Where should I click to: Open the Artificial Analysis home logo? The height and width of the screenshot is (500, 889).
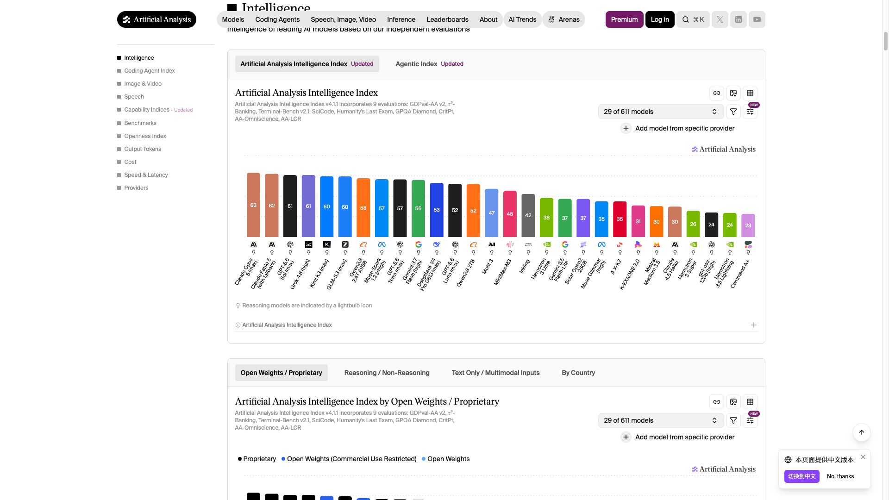click(x=157, y=19)
